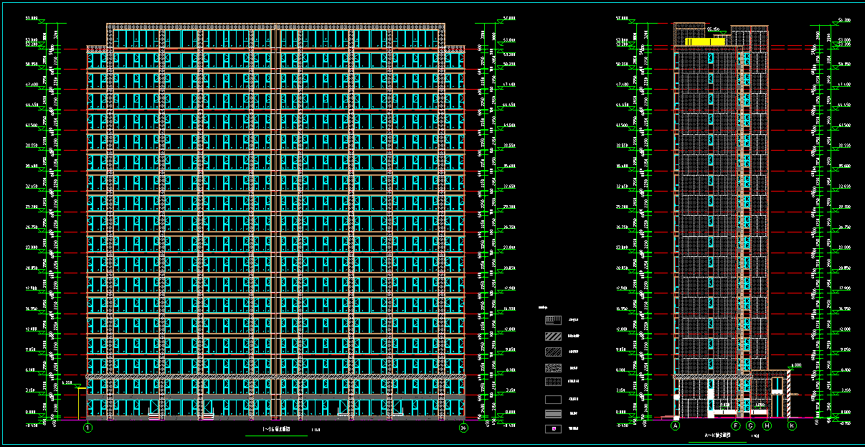Select the green underline beneath A~K title
Image resolution: width=865 pixels, height=447 pixels.
[x=717, y=443]
